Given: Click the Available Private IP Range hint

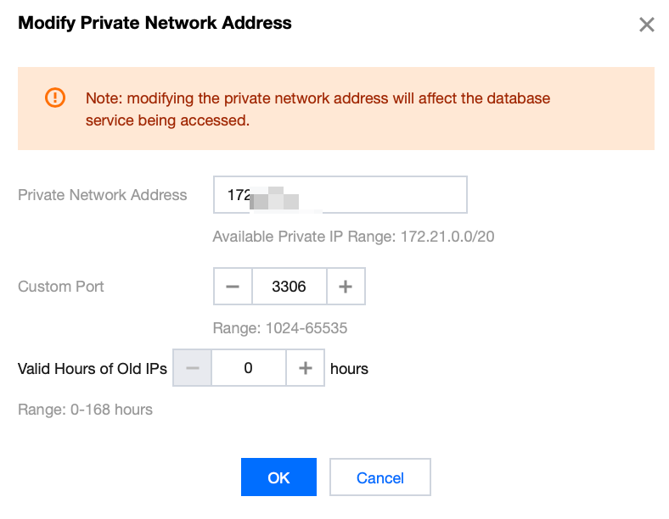Looking at the screenshot, I should coord(353,236).
